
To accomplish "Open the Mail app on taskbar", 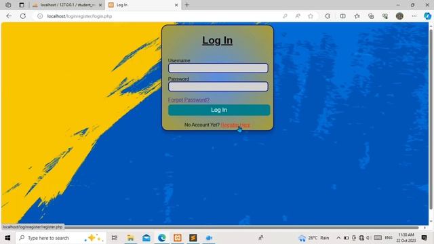I will 146,238.
